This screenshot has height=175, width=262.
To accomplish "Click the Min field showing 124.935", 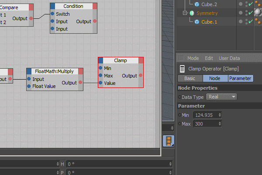I will [x=207, y=115].
